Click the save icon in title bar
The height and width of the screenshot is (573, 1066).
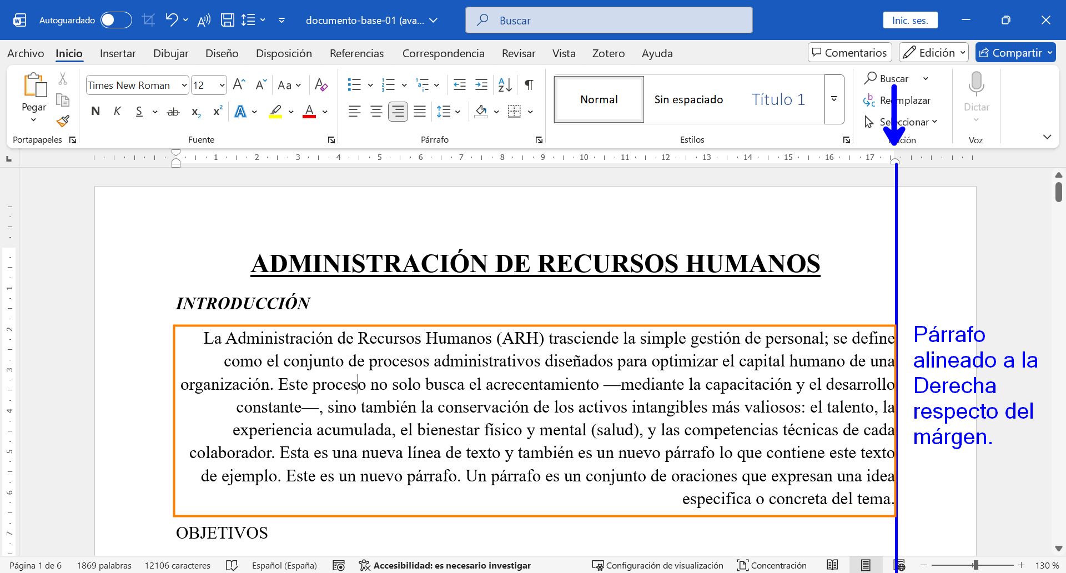tap(227, 21)
